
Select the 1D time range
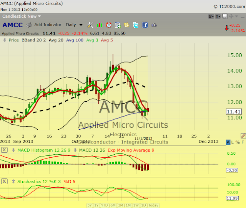pyautogui.click(x=143, y=205)
